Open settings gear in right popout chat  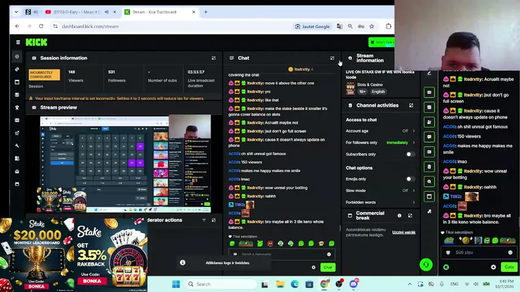click(493, 267)
